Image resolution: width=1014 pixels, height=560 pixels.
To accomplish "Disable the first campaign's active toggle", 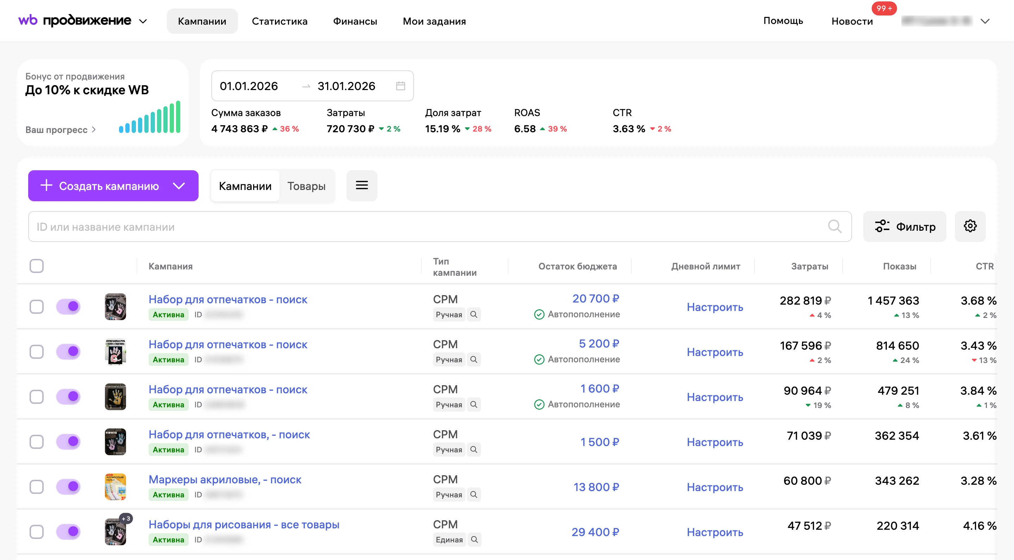I will pos(69,306).
